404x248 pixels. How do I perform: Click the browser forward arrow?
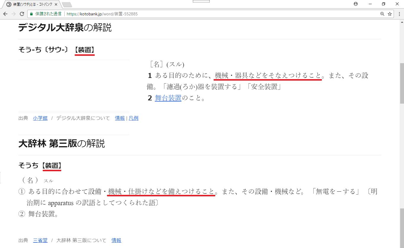tap(14, 14)
